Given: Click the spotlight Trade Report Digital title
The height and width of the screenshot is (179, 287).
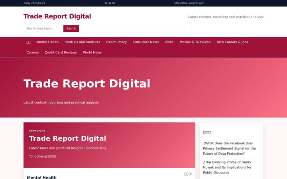Looking at the screenshot, I should 67,138.
